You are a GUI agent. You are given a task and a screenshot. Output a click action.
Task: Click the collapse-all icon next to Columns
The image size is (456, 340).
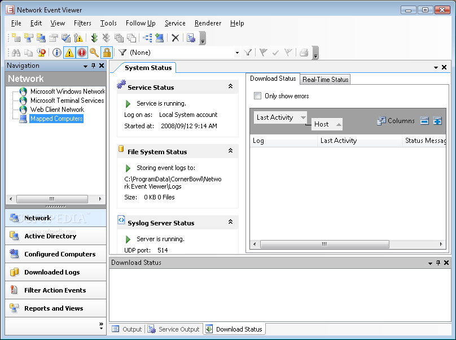(x=424, y=120)
